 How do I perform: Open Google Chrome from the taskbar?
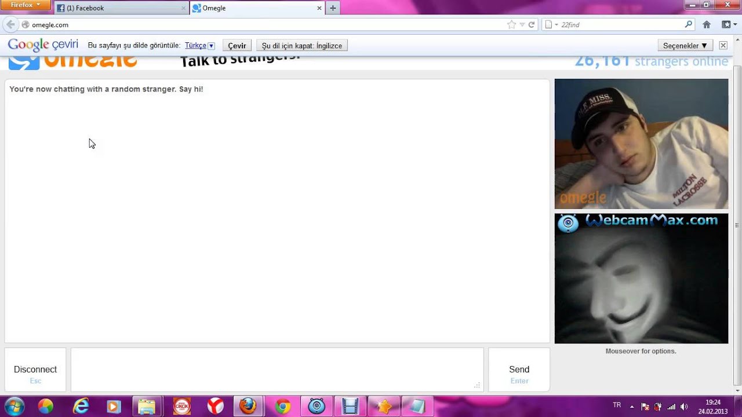coord(283,407)
